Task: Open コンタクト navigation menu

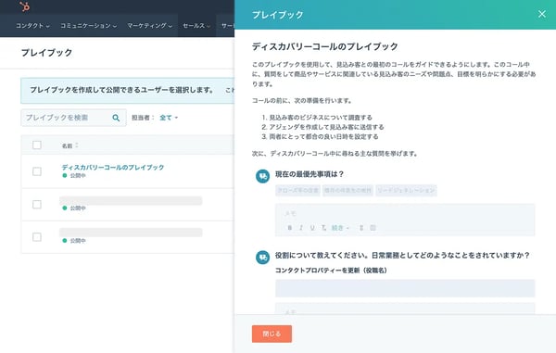Action: (x=32, y=26)
